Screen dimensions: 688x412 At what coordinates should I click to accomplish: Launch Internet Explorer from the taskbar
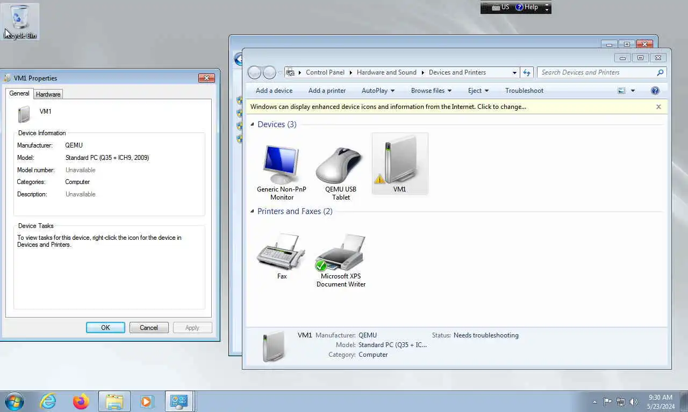[x=48, y=401]
